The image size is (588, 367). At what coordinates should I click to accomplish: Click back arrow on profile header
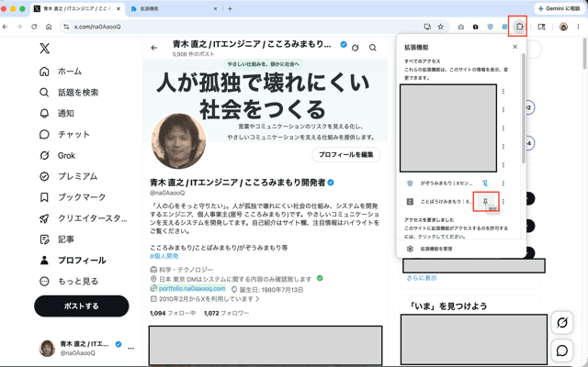click(154, 48)
